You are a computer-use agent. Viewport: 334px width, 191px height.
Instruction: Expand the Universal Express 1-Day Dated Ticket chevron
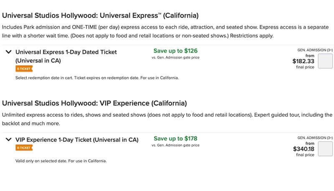coord(9,52)
